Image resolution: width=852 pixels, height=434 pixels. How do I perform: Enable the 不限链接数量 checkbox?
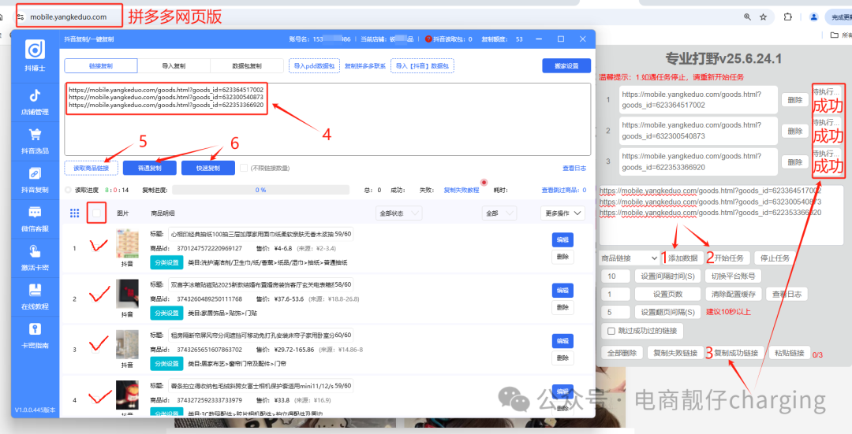244,169
